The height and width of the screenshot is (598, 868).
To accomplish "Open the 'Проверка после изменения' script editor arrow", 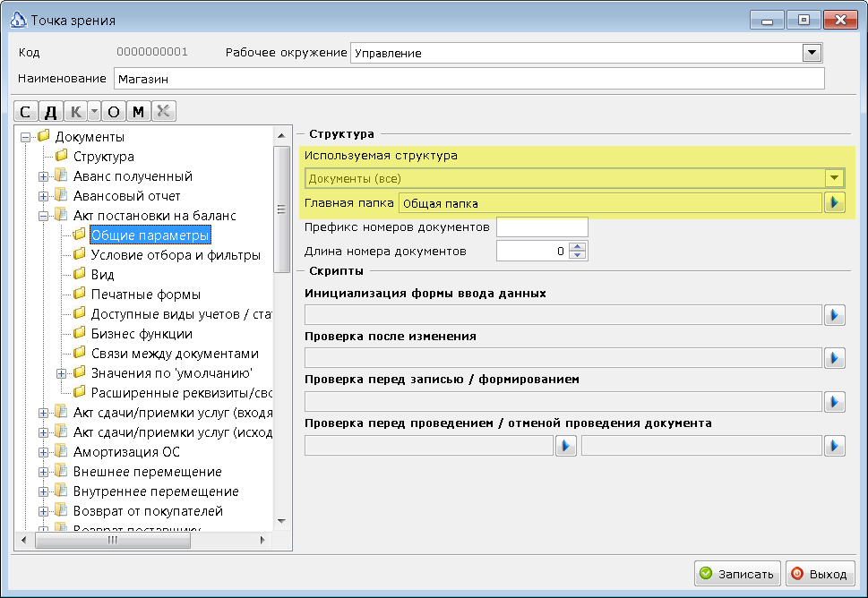I will [835, 358].
